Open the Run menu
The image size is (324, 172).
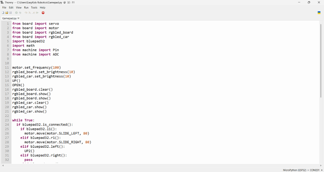26,7
